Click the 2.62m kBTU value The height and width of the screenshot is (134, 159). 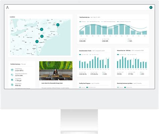pos(19,71)
